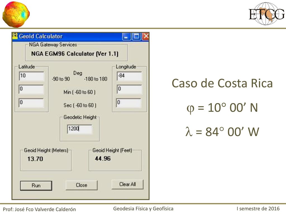Click the '-180 to 180' range label
Screen dimensions: 286x214
(96, 79)
